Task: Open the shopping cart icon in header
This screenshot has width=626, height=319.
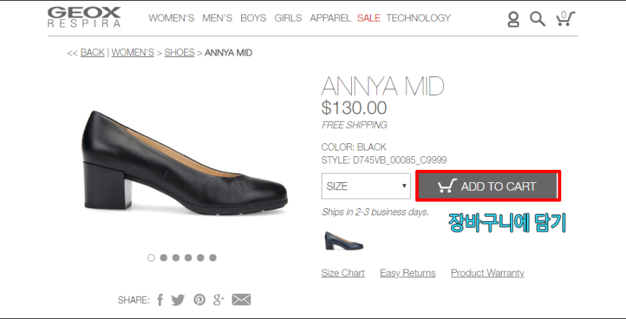Action: (x=566, y=19)
